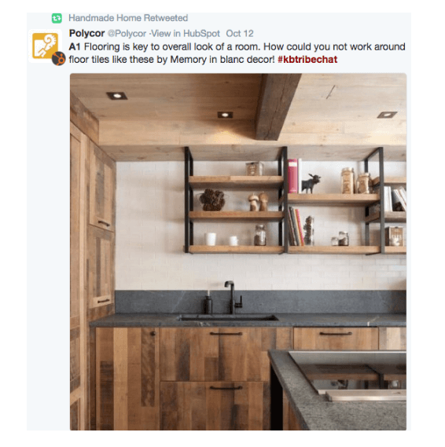This screenshot has height=447, width=445.
Task: Open the Handmade Home Retweeted label
Action: click(x=128, y=18)
